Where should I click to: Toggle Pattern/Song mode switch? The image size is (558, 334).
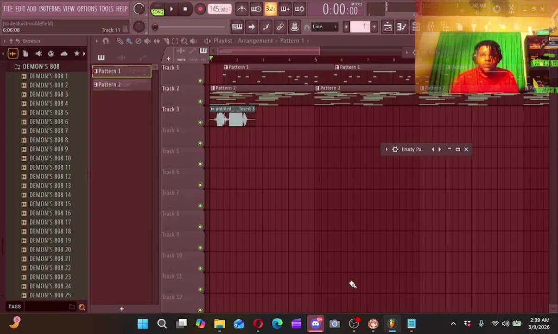(158, 9)
